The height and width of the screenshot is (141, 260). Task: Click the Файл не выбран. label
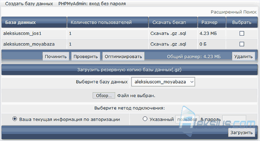coord(136,96)
